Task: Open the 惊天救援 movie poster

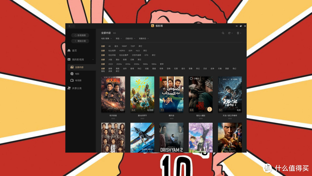Action: point(113,94)
